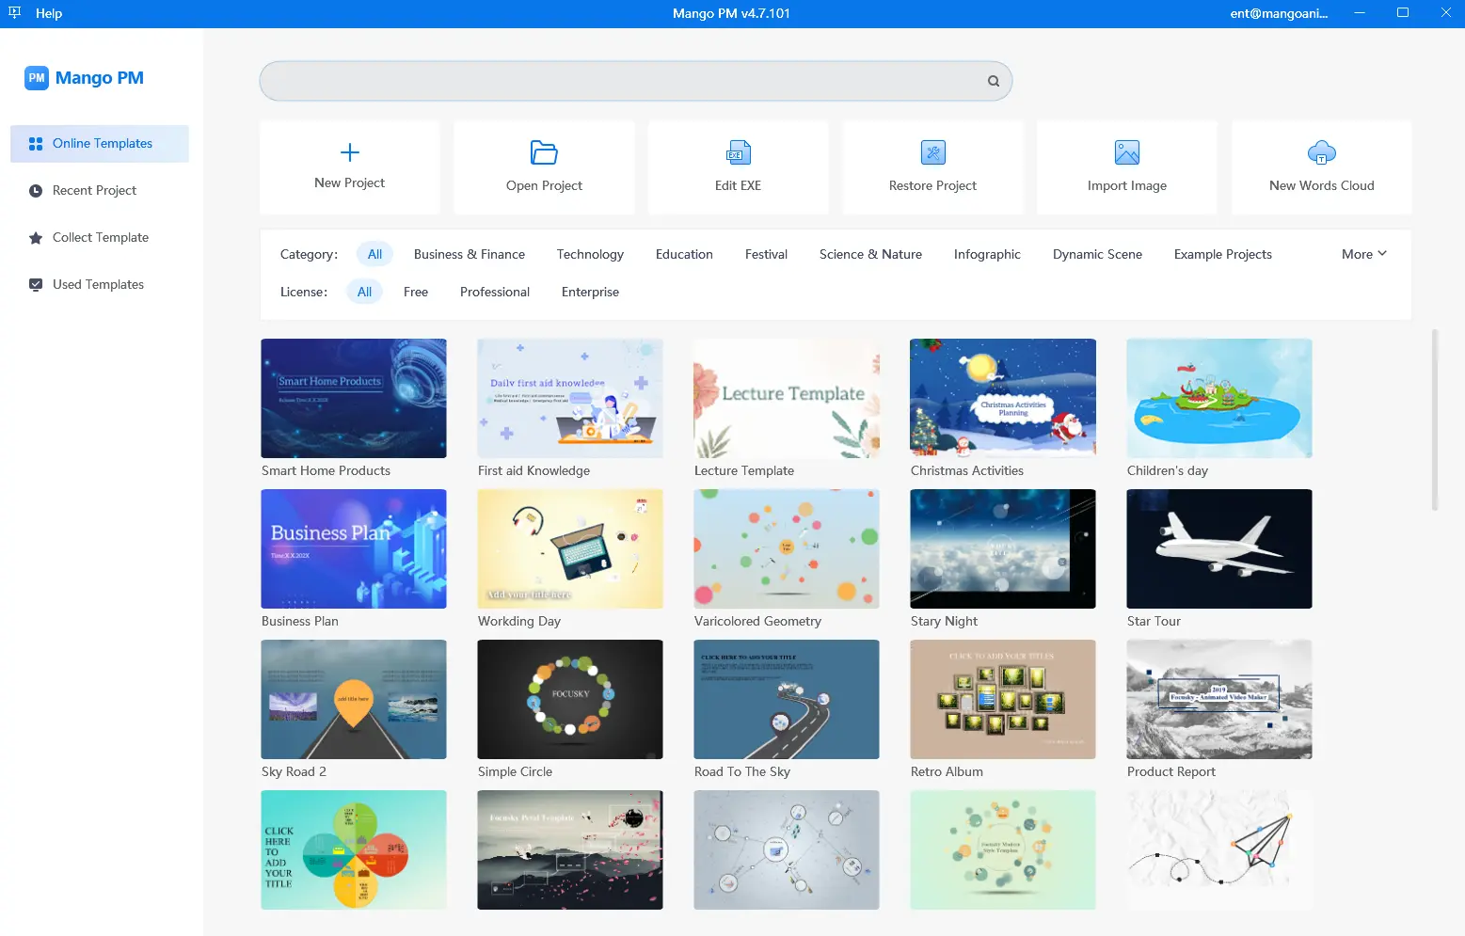Open the Help menu
Image resolution: width=1465 pixels, height=936 pixels.
pos(49,13)
